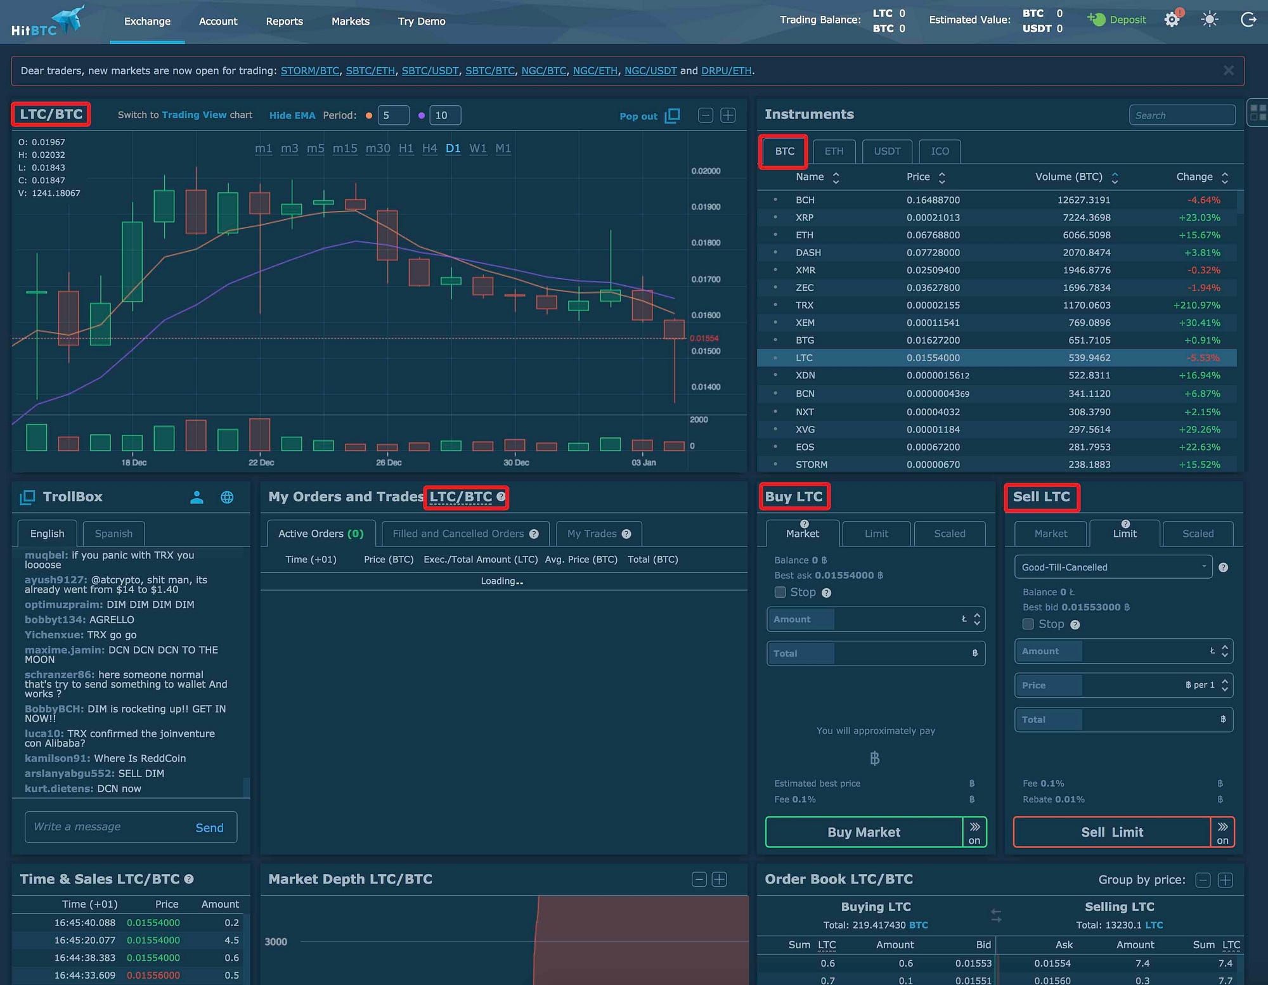Open TrollBox user profile icon

point(197,498)
